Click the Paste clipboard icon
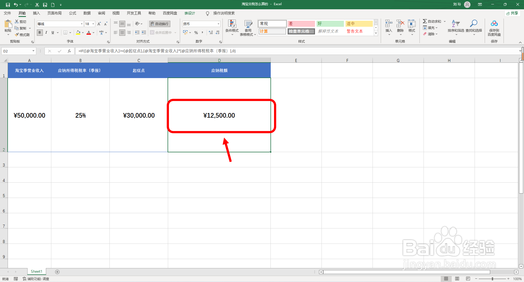This screenshot has height=282, width=524. (8, 24)
